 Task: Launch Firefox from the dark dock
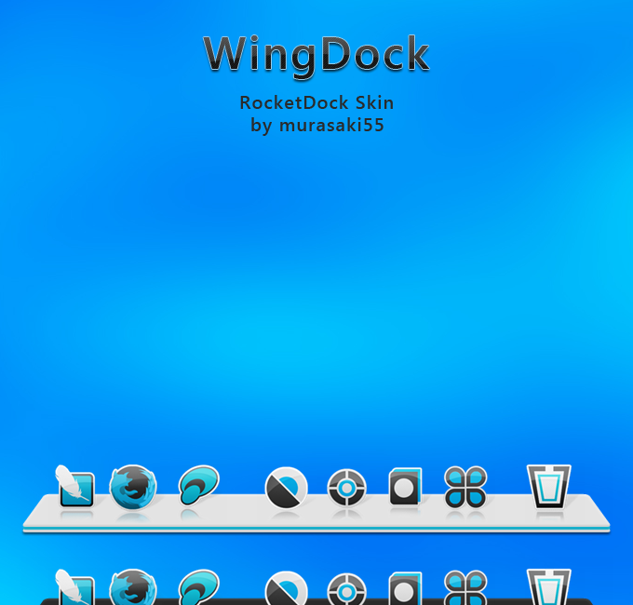pos(133,588)
